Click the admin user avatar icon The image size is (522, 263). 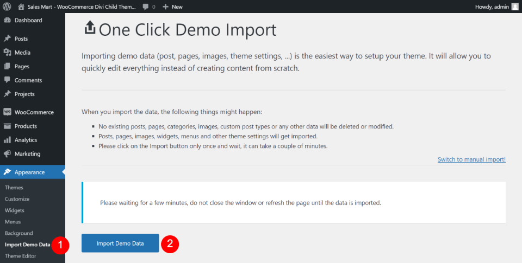515,7
